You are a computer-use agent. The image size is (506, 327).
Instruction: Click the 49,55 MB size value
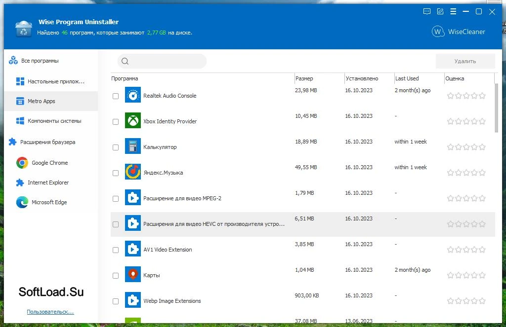pyautogui.click(x=305, y=167)
